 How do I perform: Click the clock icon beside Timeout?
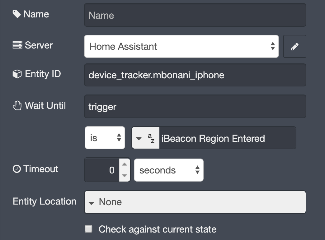pos(17,169)
